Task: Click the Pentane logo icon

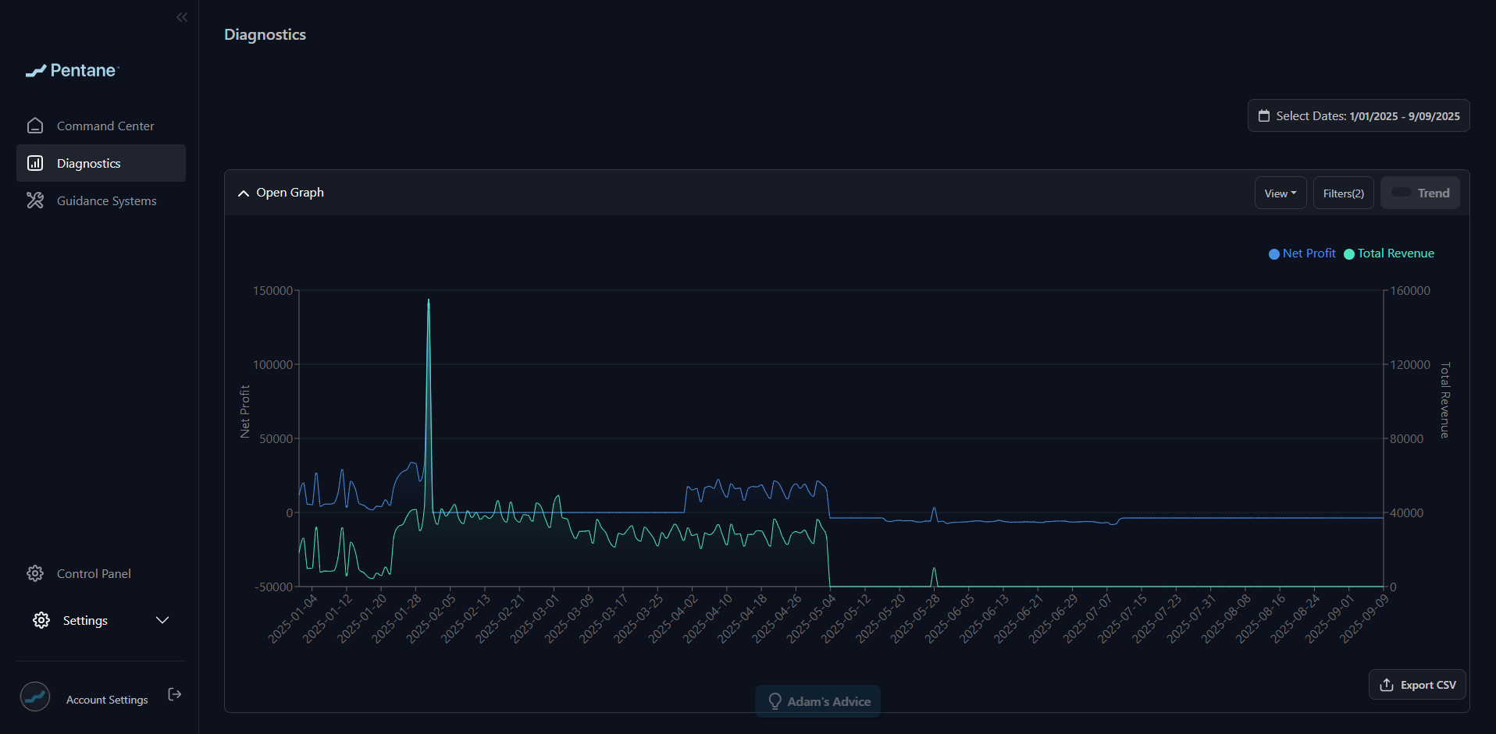Action: click(37, 70)
